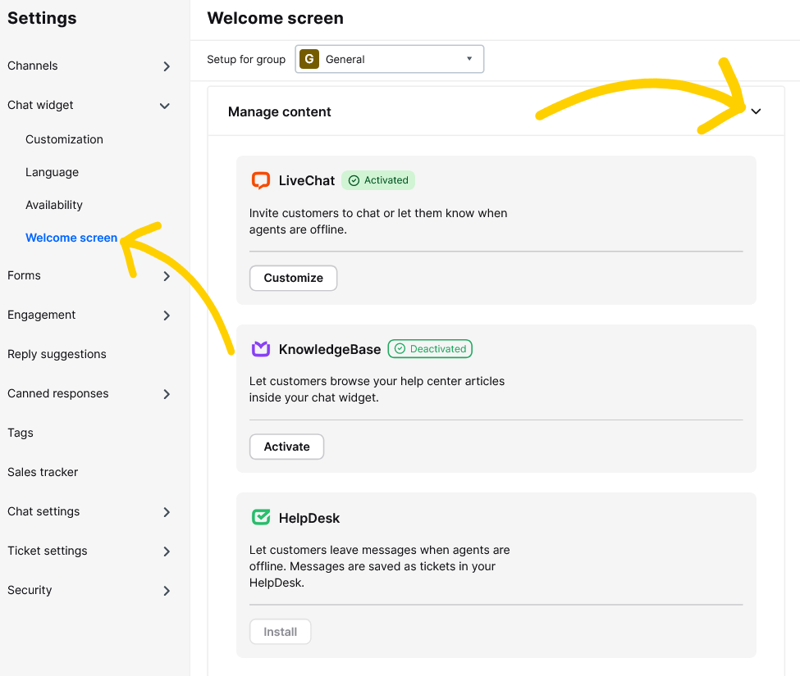
Task: Select the Chat widget menu label
Action: [40, 105]
